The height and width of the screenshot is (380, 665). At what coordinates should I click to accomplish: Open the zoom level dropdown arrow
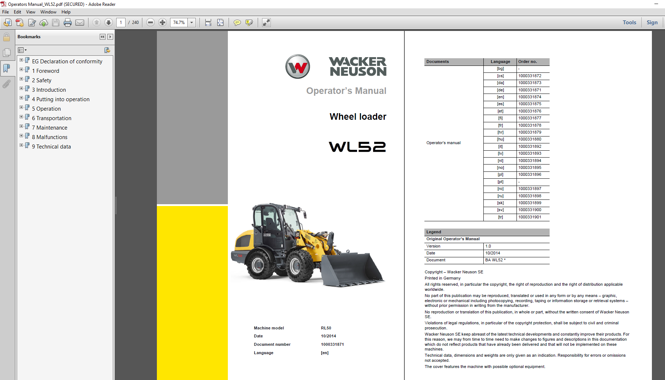(x=192, y=23)
